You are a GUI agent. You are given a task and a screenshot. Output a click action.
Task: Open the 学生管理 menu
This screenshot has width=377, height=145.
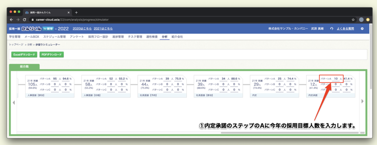15,37
